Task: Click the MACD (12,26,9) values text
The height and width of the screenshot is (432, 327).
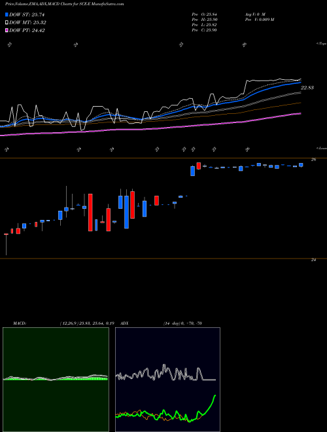Action: pos(87,323)
